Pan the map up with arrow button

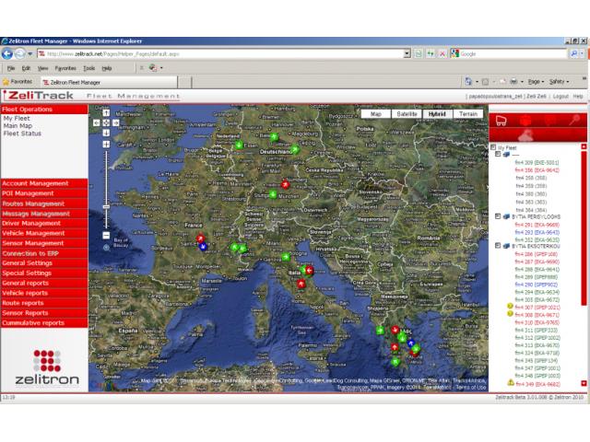click(106, 112)
